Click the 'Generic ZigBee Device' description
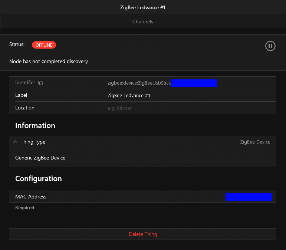286x250 pixels. (40, 158)
